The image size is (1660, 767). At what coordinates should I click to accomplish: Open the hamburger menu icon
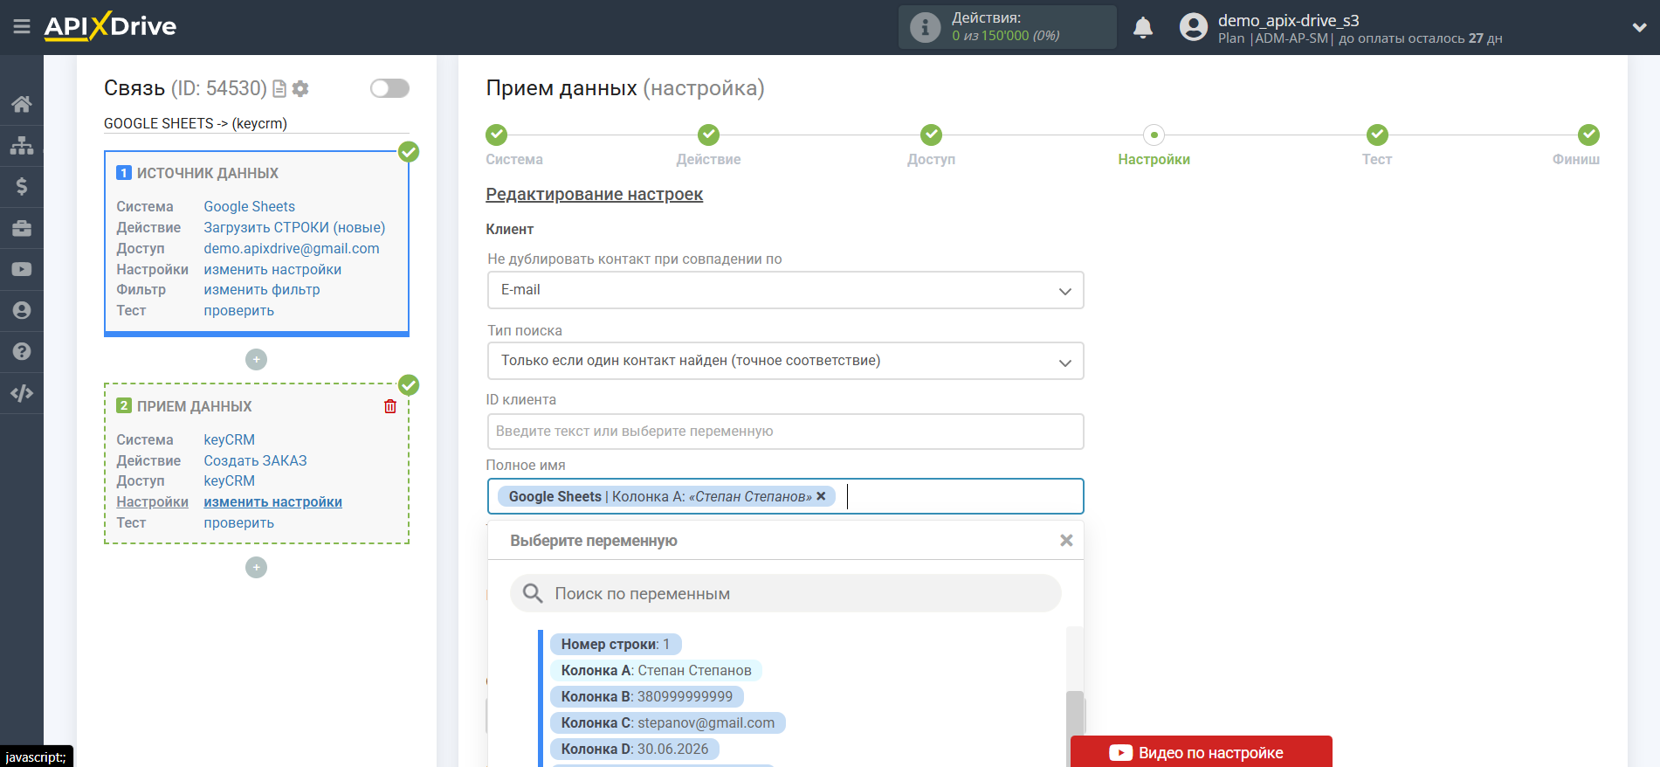(x=22, y=27)
